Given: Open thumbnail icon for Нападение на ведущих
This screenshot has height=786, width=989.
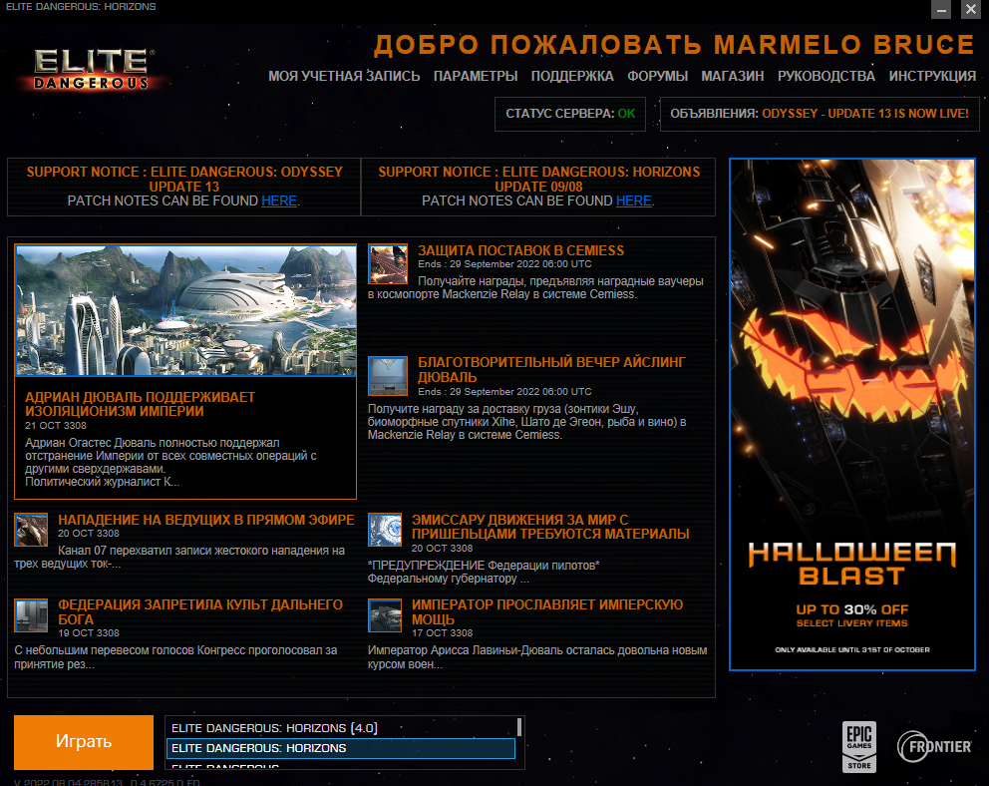Looking at the screenshot, I should coord(31,530).
